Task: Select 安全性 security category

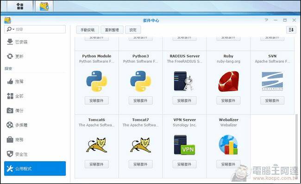Action: point(35,154)
